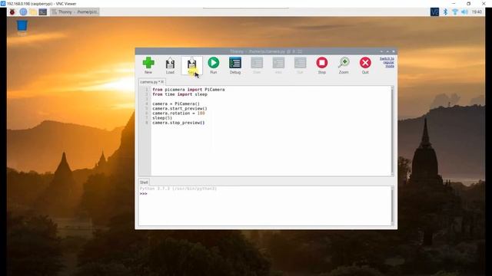The height and width of the screenshot is (276, 492).
Task: Save the script using Save icon
Action: [x=191, y=65]
